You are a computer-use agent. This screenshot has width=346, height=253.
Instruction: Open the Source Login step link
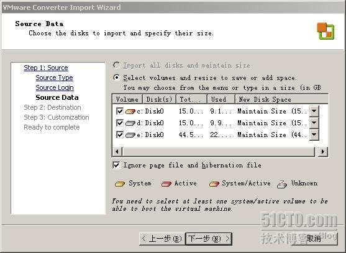click(x=55, y=87)
